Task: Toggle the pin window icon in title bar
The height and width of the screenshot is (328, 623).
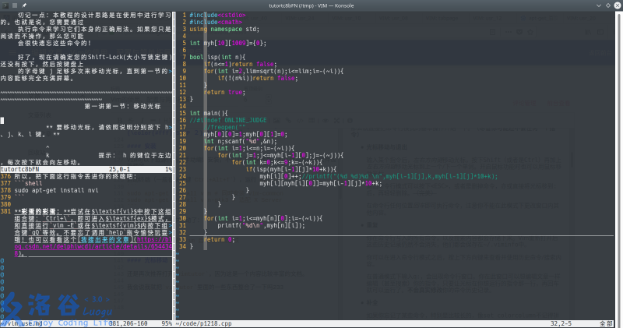Action: (24, 5)
